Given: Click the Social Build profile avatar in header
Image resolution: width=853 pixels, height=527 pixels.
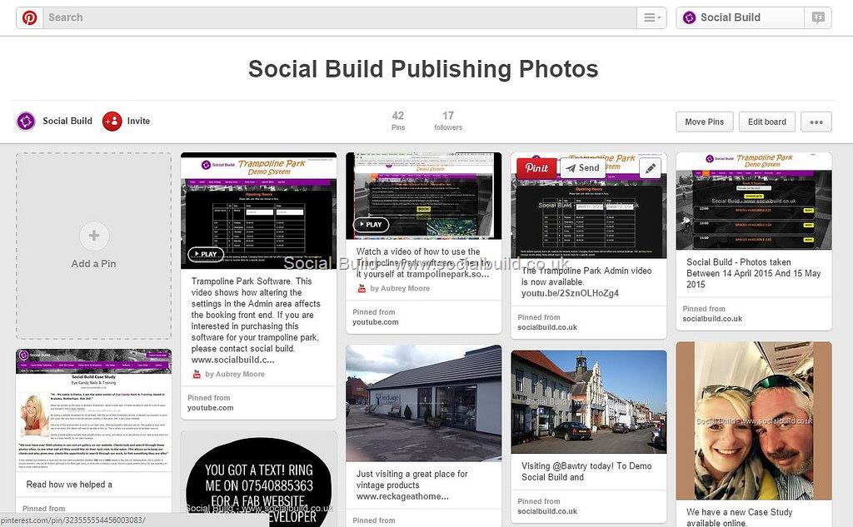Looking at the screenshot, I should (x=689, y=17).
